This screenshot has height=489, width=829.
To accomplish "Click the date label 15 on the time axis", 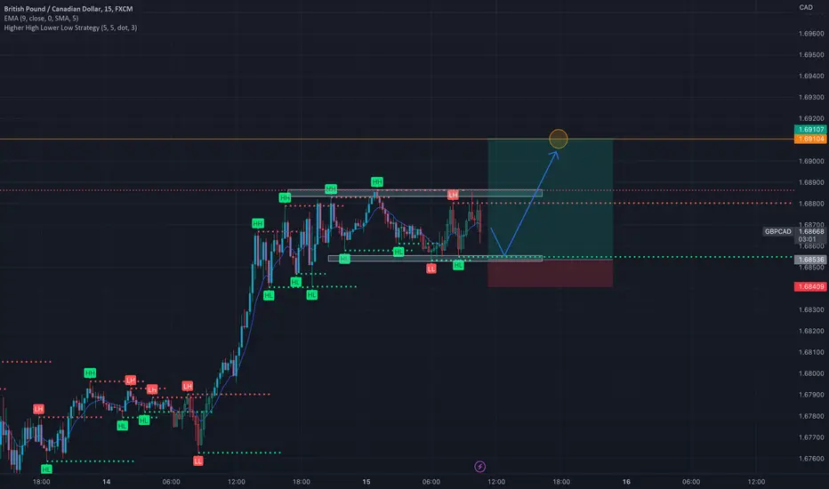I will (x=366, y=482).
